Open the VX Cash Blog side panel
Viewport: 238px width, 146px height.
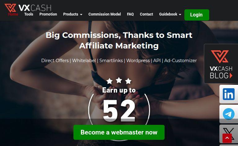click(221, 64)
